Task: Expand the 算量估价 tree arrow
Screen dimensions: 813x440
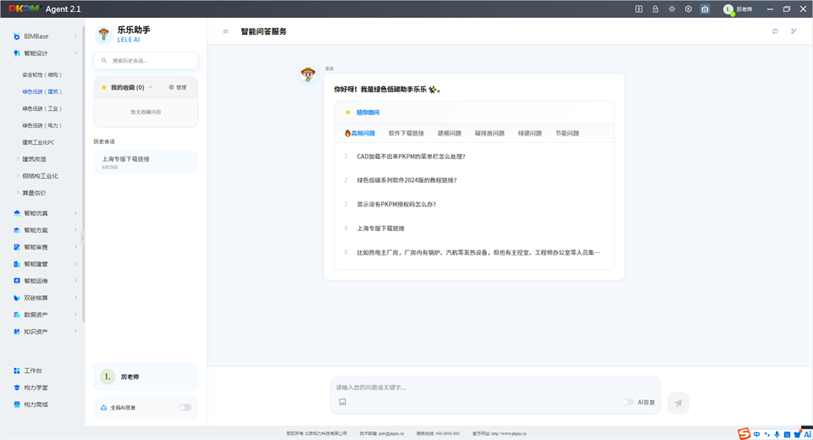Action: coord(18,193)
